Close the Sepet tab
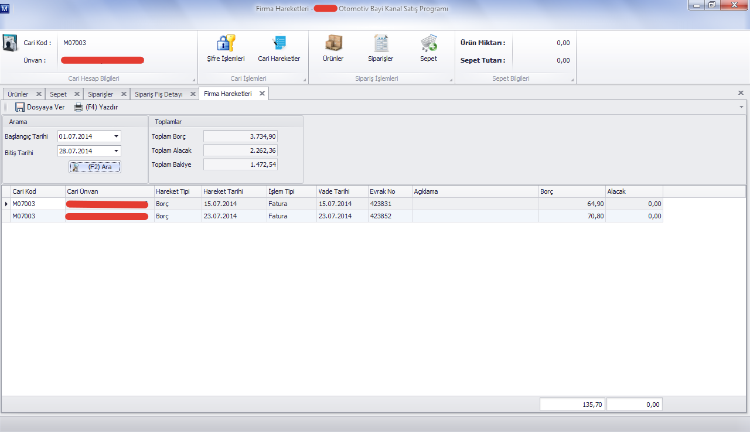Viewport: 750px width, 432px height. [77, 94]
